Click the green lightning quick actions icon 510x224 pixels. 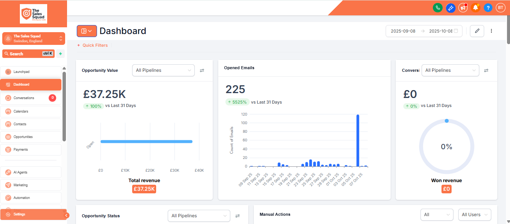60,54
